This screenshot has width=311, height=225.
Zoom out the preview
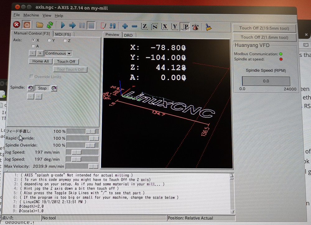pos(134,26)
